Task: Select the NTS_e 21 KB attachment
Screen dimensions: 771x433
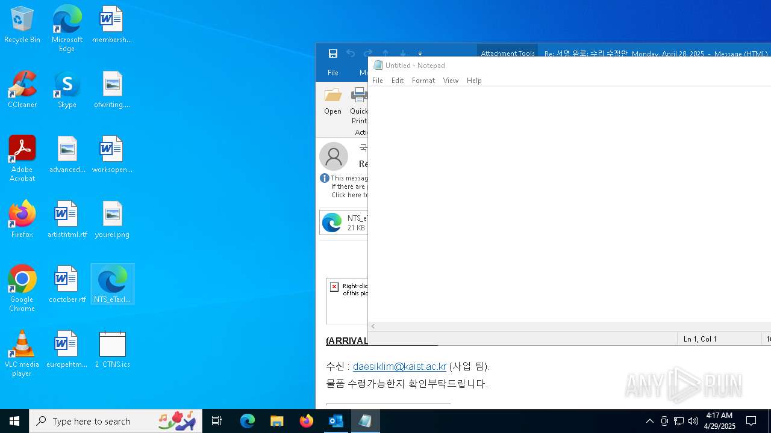Action: click(343, 223)
